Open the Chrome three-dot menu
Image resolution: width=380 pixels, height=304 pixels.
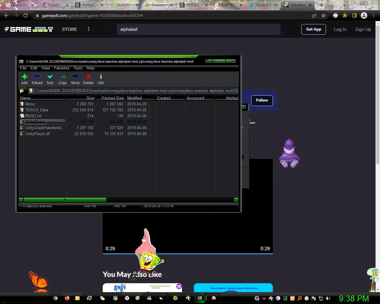[374, 15]
